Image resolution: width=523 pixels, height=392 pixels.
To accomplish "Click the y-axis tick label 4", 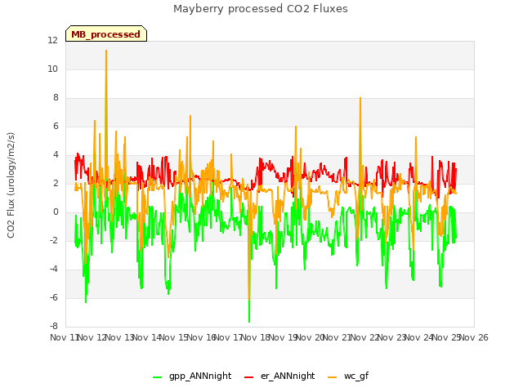I will coord(56,154).
